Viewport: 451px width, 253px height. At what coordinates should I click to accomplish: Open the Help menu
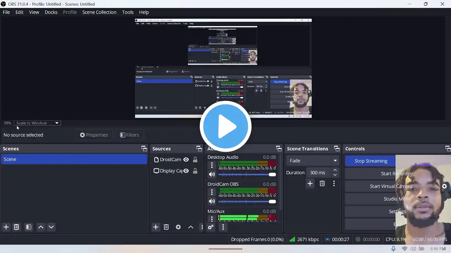(144, 12)
